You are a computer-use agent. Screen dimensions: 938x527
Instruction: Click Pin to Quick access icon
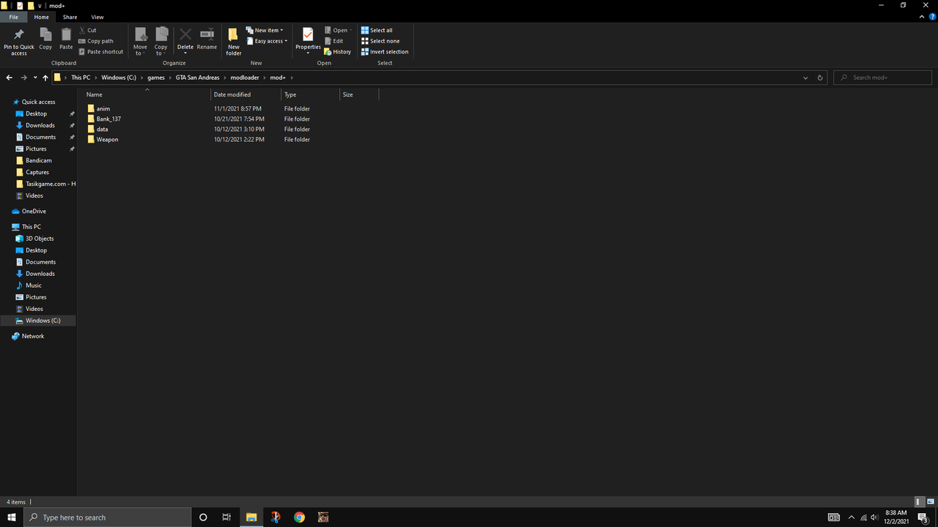19,42
